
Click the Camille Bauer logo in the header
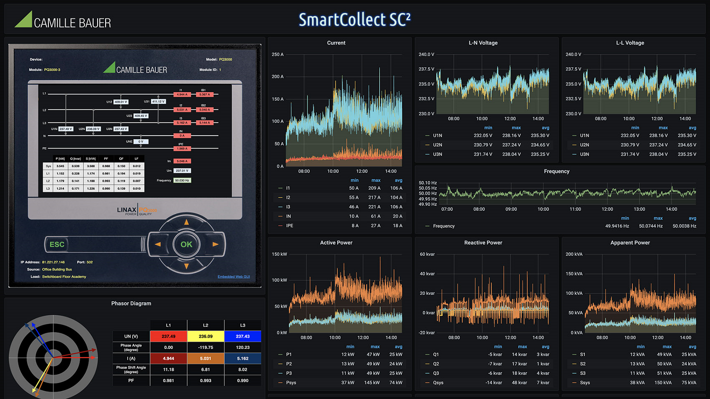(63, 20)
